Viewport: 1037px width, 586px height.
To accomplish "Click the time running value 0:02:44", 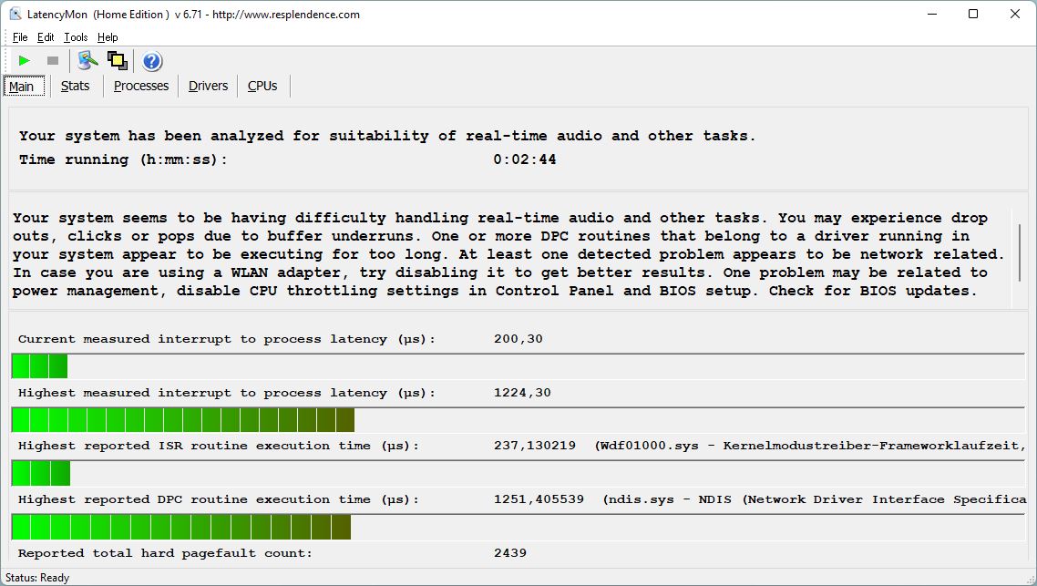I will (x=525, y=159).
